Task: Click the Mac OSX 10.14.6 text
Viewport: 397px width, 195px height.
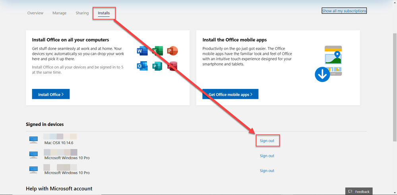Action: click(x=59, y=143)
